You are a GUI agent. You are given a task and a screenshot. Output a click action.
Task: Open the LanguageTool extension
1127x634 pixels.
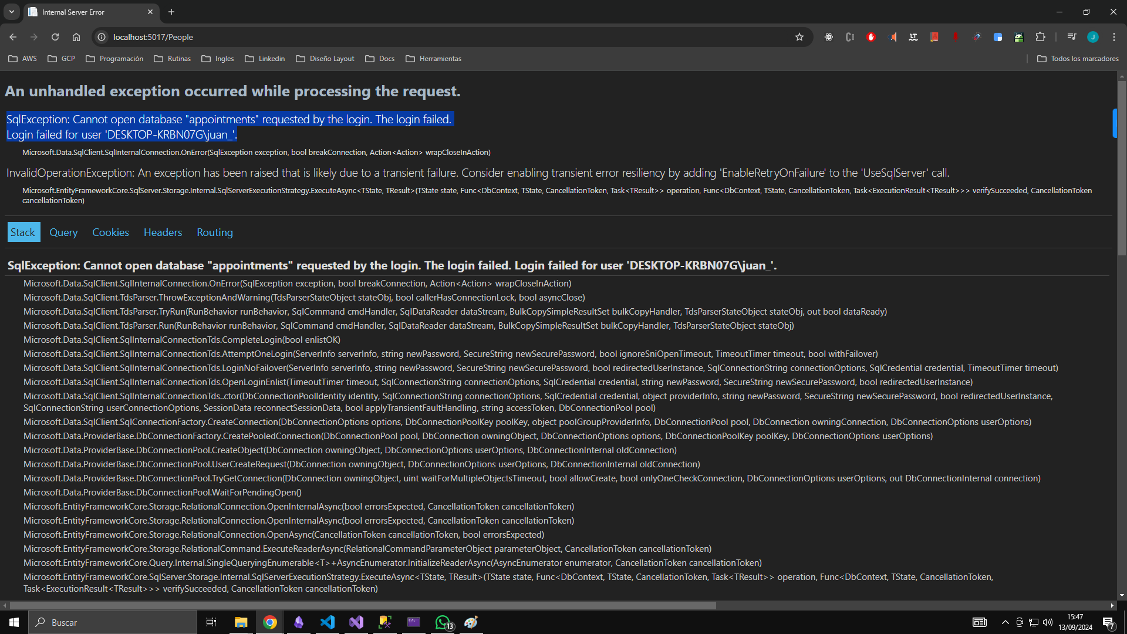913,36
